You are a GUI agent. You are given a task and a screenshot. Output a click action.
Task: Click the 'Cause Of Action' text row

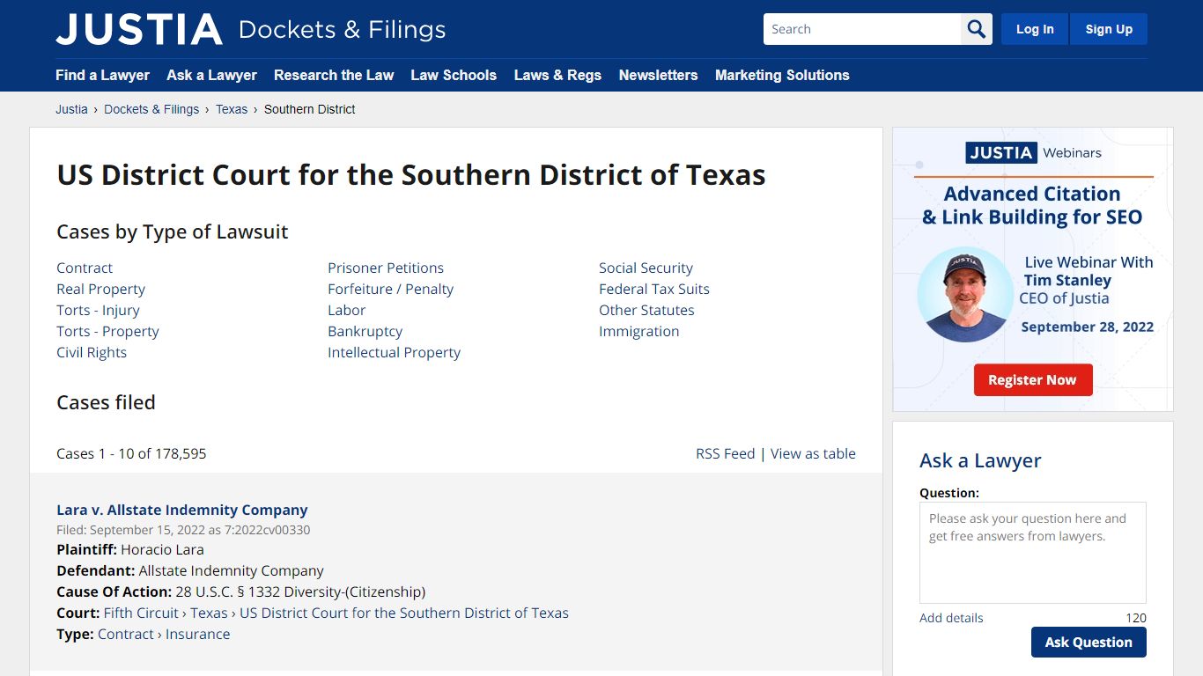[241, 591]
